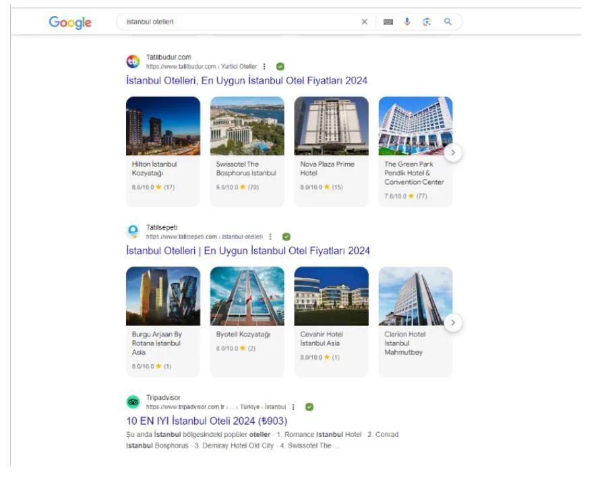Open Clarion Hotel İstanbul Mahmutbey photo

415,296
